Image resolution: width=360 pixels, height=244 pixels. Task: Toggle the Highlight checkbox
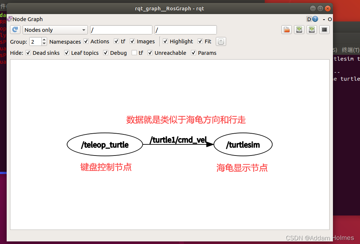pyautogui.click(x=165, y=41)
